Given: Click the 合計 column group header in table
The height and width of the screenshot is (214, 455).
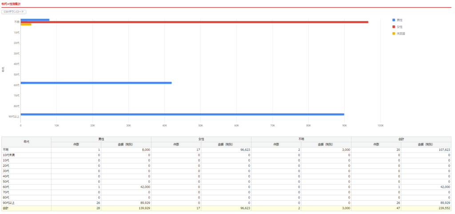Looking at the screenshot, I should pos(401,139).
